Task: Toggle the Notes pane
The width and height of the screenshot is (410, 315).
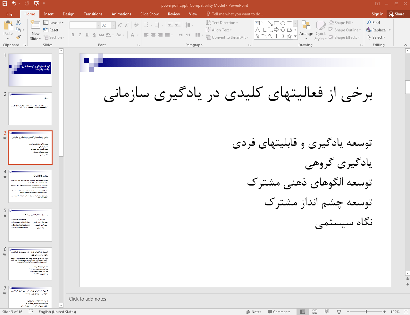Action: [x=254, y=312]
